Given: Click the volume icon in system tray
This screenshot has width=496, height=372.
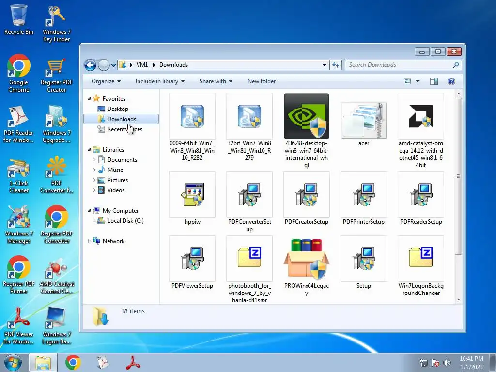Looking at the screenshot, I should (447, 363).
